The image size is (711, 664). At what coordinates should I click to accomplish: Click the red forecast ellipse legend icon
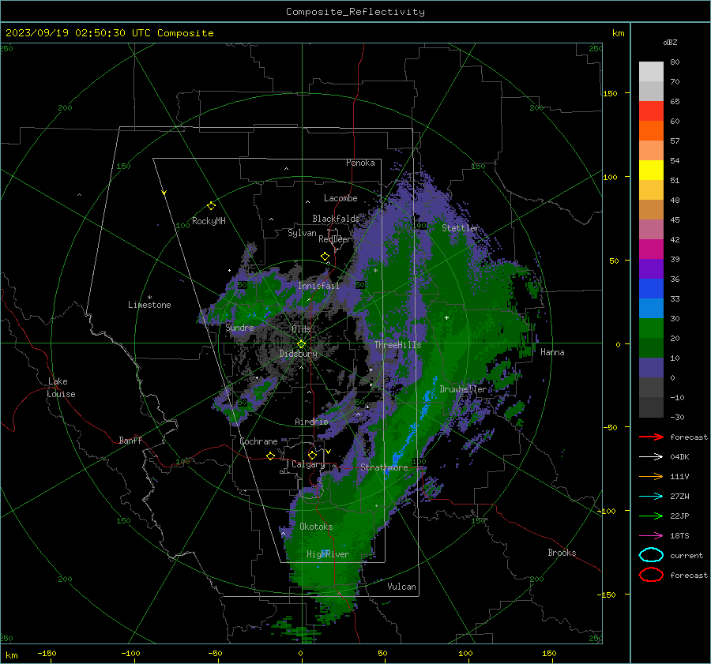(651, 575)
